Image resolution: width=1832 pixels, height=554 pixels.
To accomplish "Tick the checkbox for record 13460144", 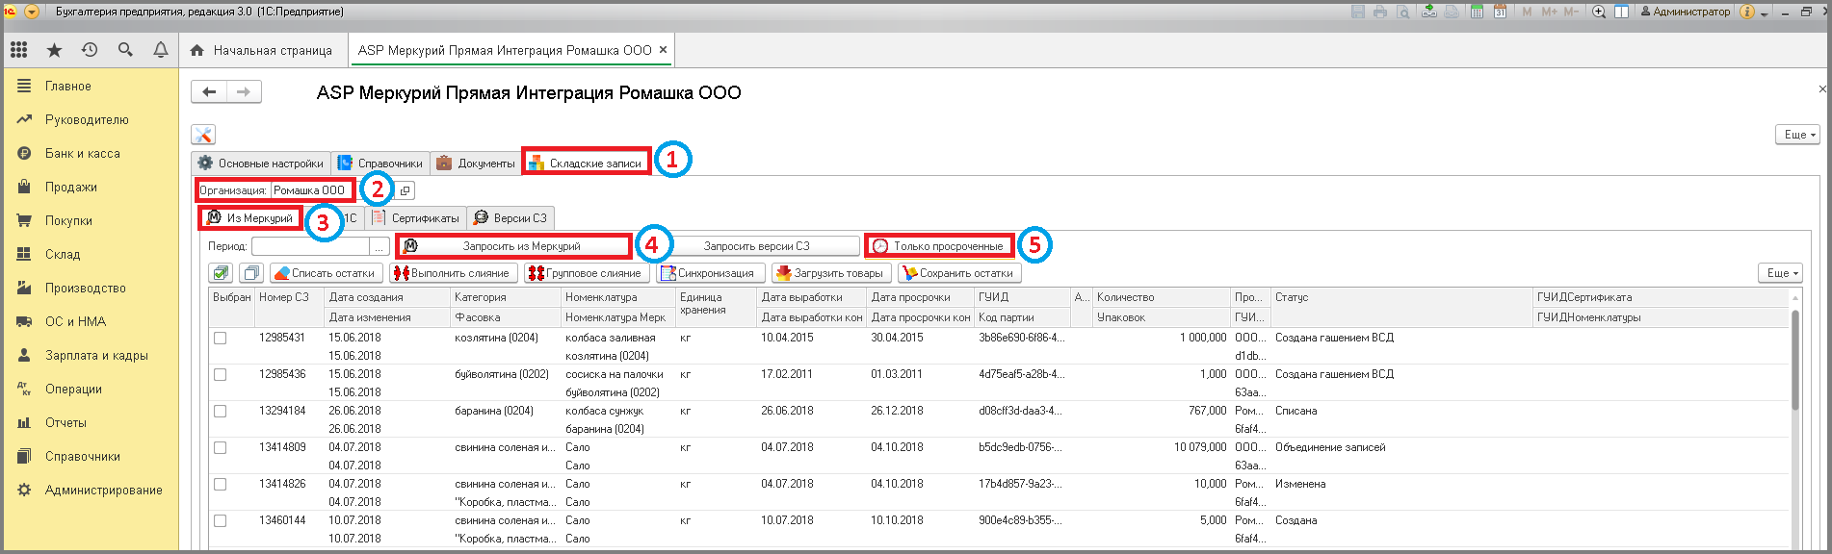I will tap(221, 521).
